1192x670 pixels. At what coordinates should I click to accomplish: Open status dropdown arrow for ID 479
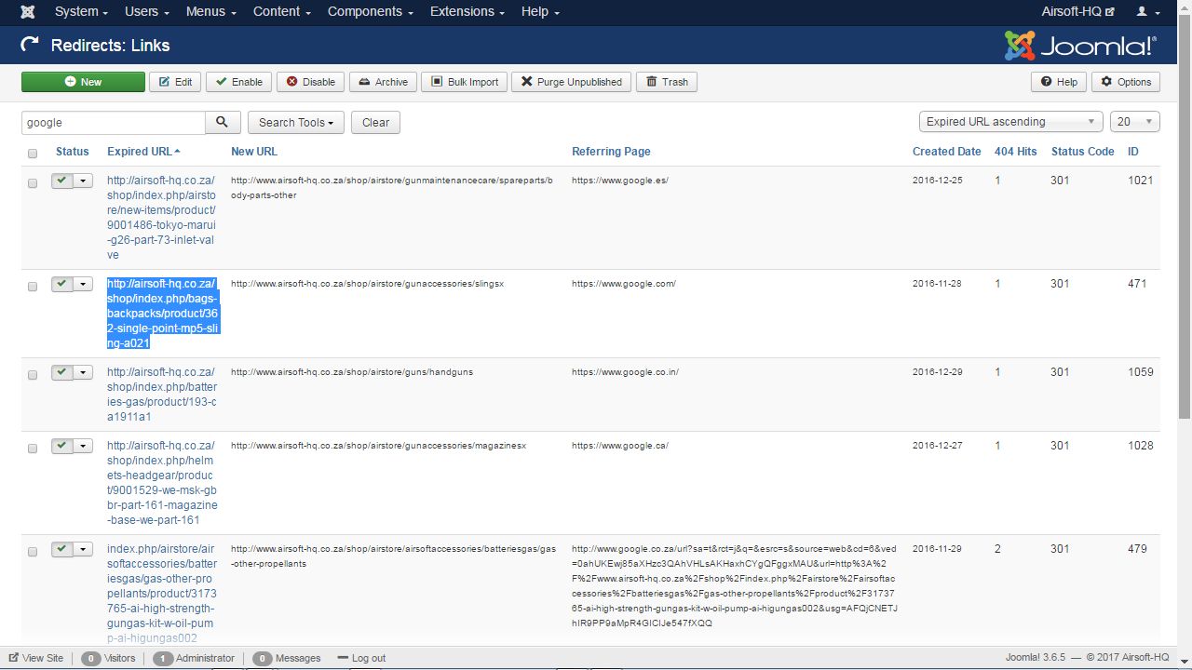point(84,549)
